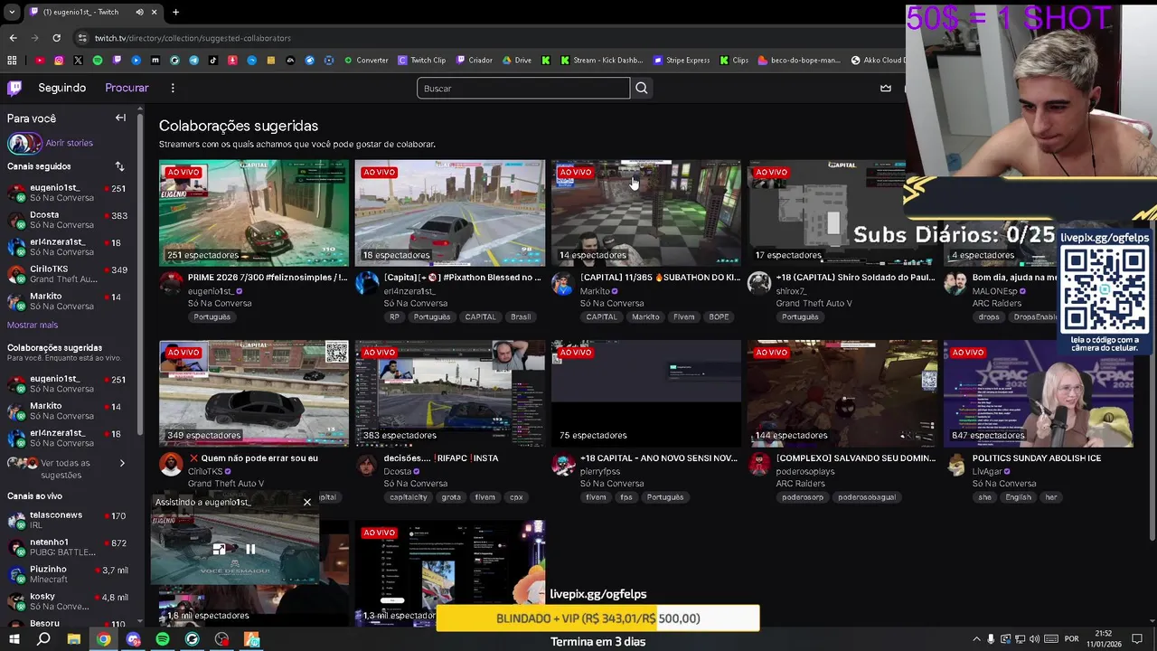Select Piuzinho Minecraft channel in sidebar

(68, 574)
